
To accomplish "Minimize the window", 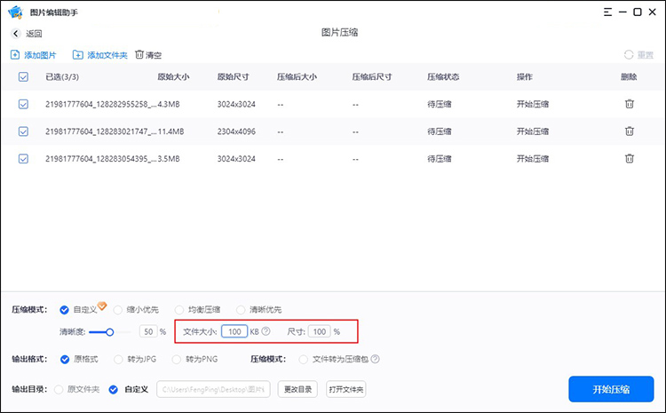I will [x=622, y=12].
